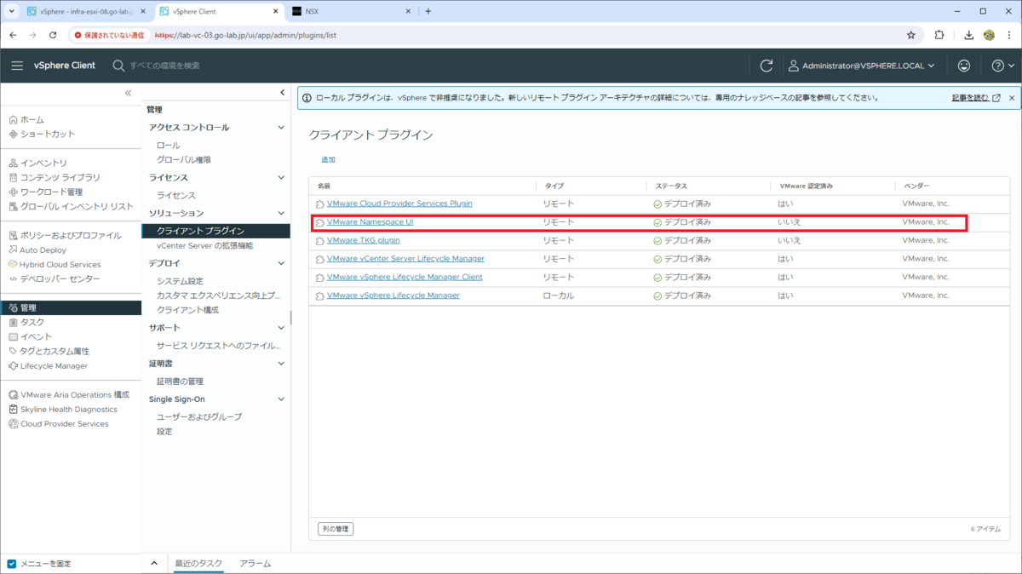Open VMware TKG plugin link
The width and height of the screenshot is (1022, 574).
point(364,240)
